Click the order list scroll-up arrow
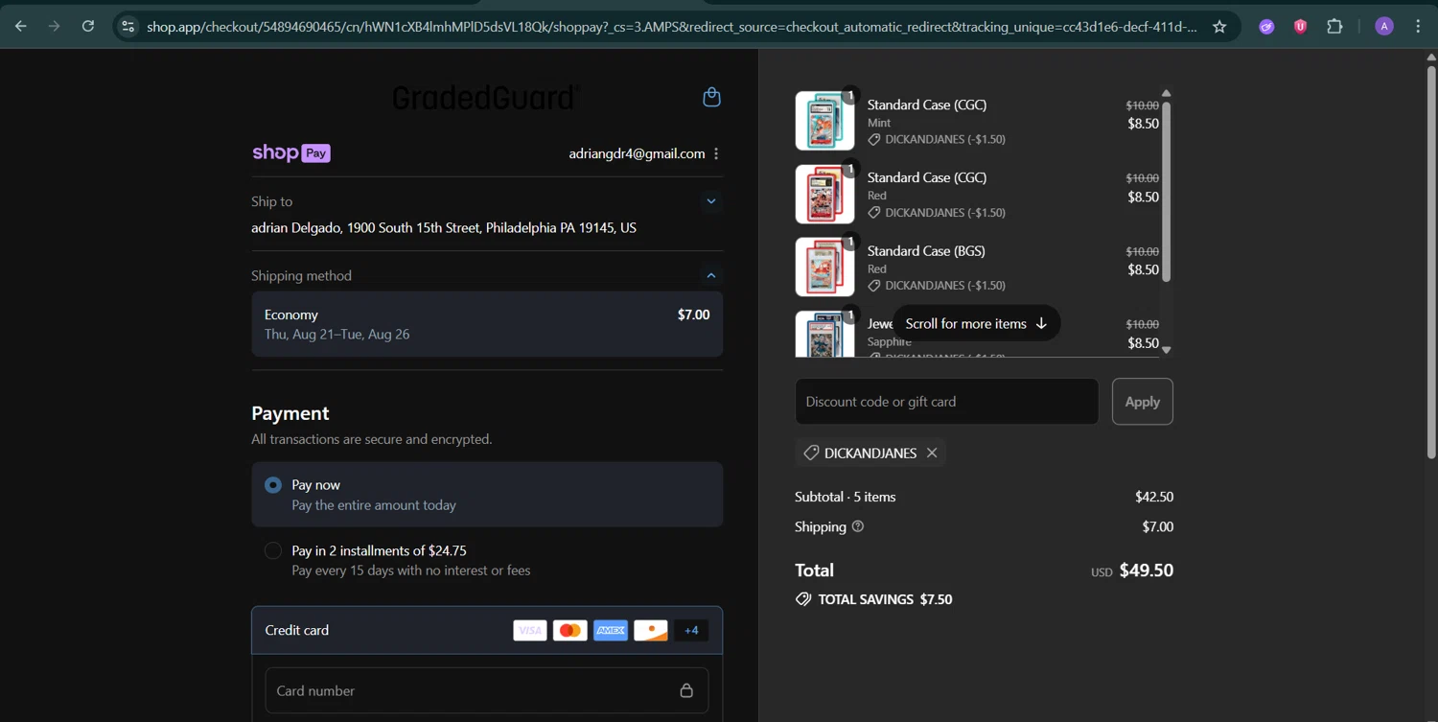Image resolution: width=1438 pixels, height=722 pixels. coord(1166,93)
